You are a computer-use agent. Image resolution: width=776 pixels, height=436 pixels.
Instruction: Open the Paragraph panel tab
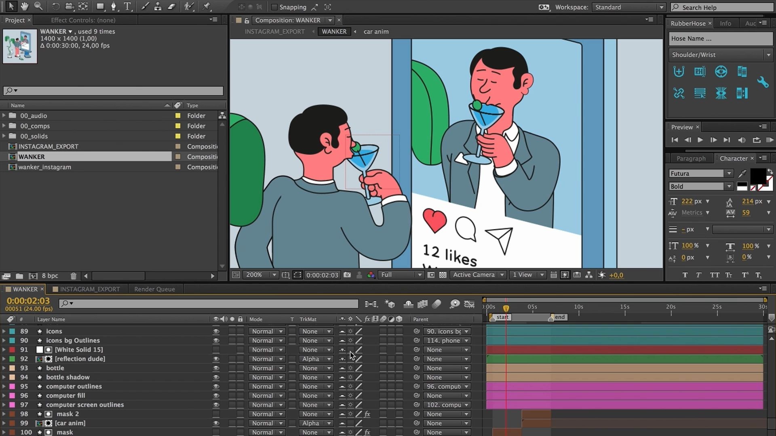pos(691,158)
